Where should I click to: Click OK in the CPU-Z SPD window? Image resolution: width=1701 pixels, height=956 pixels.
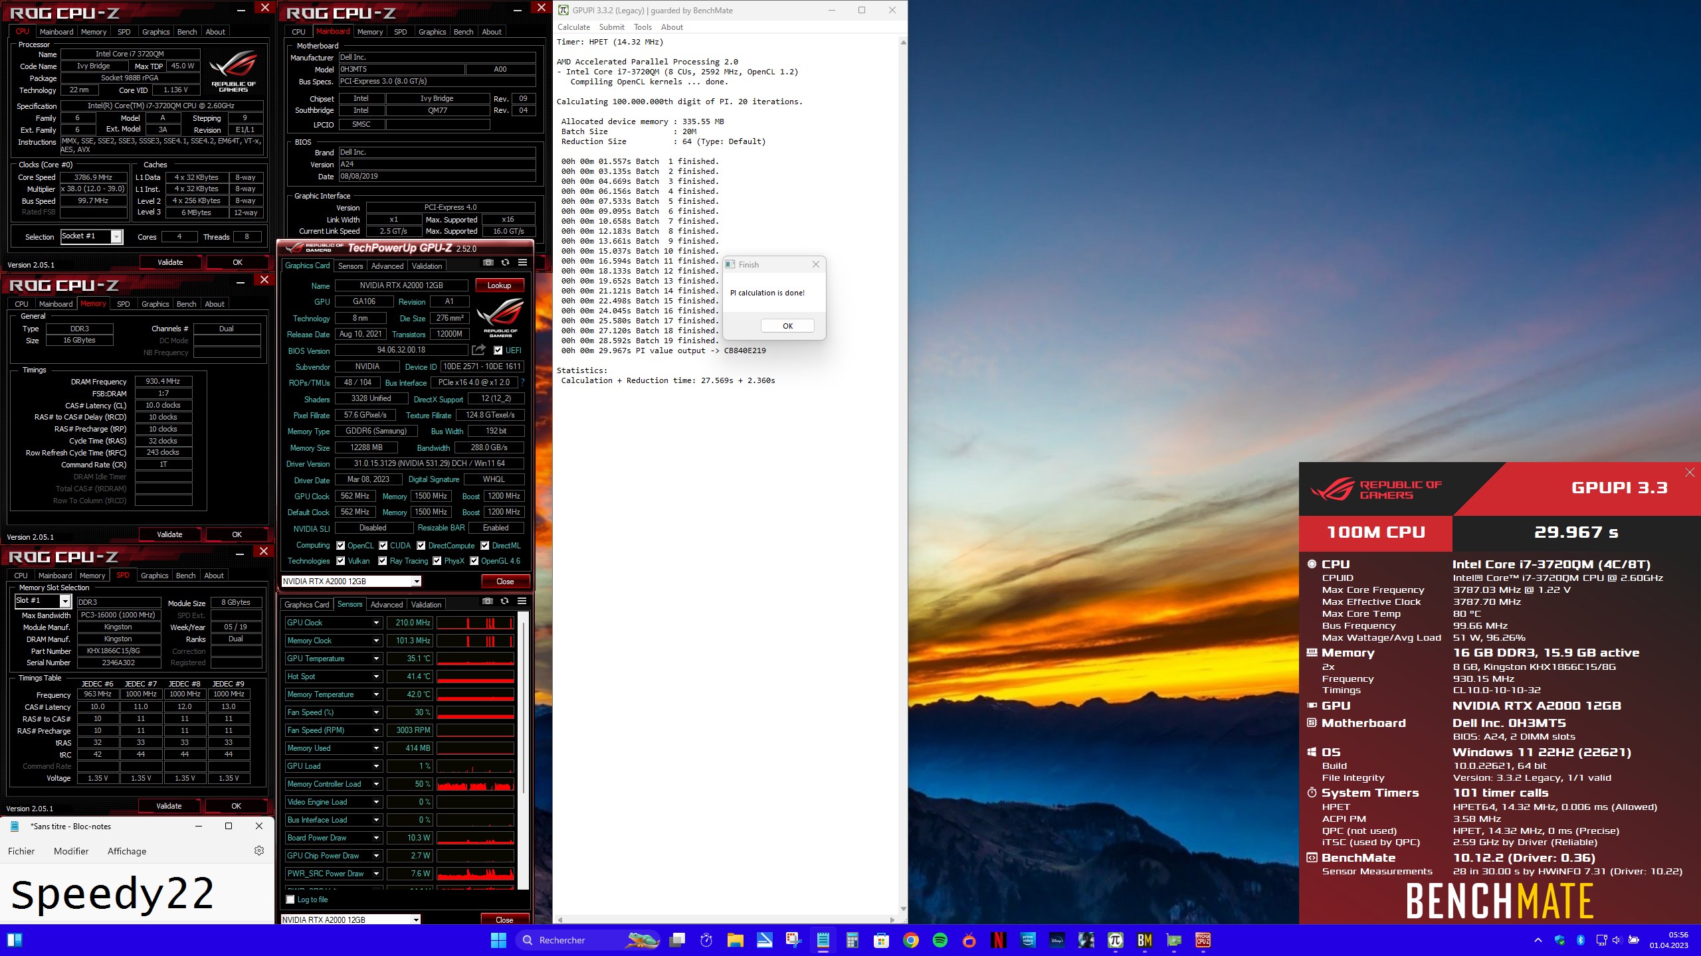coord(236,806)
